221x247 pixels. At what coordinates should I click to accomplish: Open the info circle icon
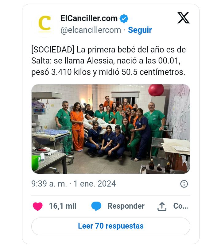(x=184, y=184)
